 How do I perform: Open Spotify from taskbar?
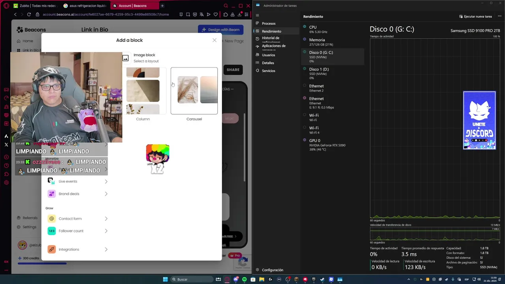(244, 280)
